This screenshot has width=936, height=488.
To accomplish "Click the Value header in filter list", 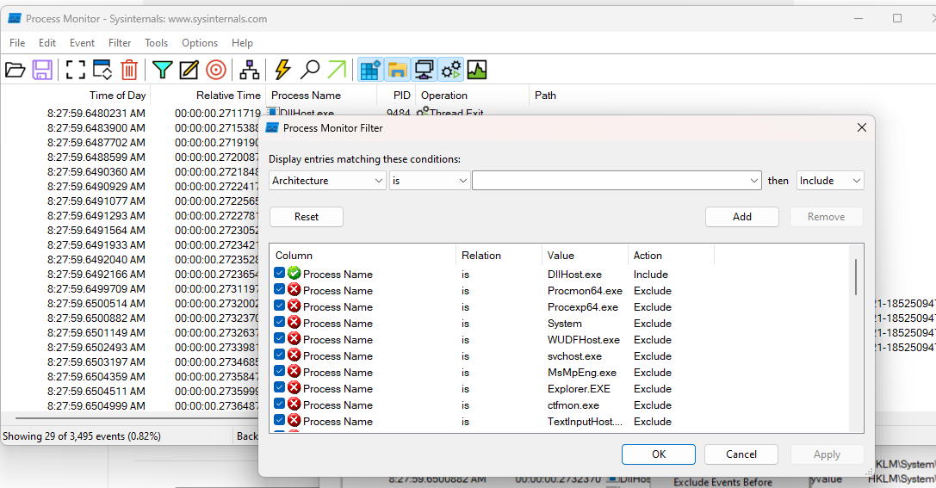I will click(585, 256).
